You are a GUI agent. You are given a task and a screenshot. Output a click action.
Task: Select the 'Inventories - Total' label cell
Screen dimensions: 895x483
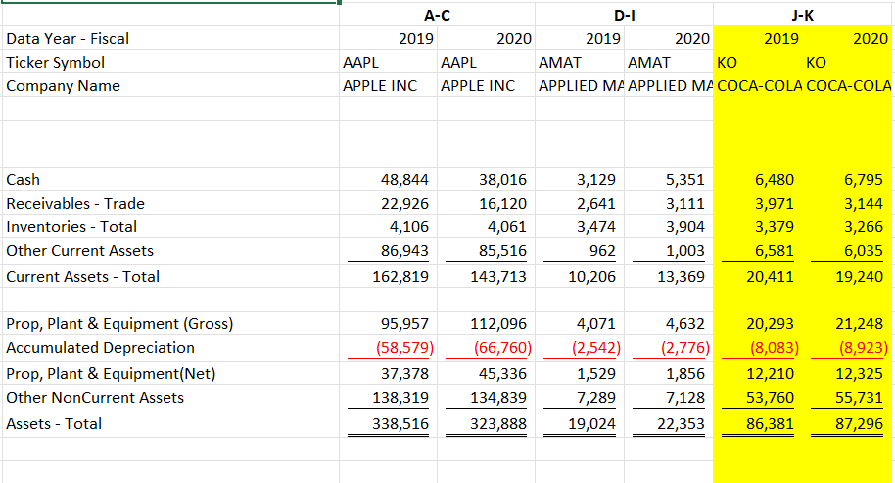pos(170,226)
